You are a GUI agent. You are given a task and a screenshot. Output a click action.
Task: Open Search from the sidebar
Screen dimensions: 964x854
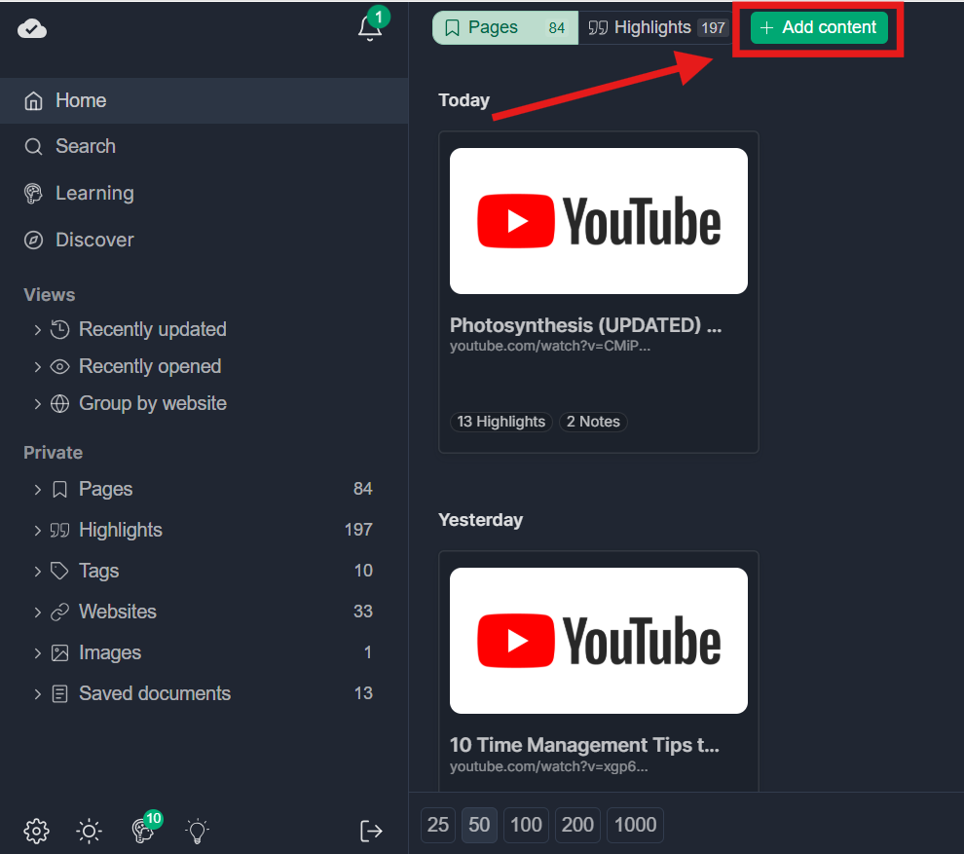coord(85,146)
